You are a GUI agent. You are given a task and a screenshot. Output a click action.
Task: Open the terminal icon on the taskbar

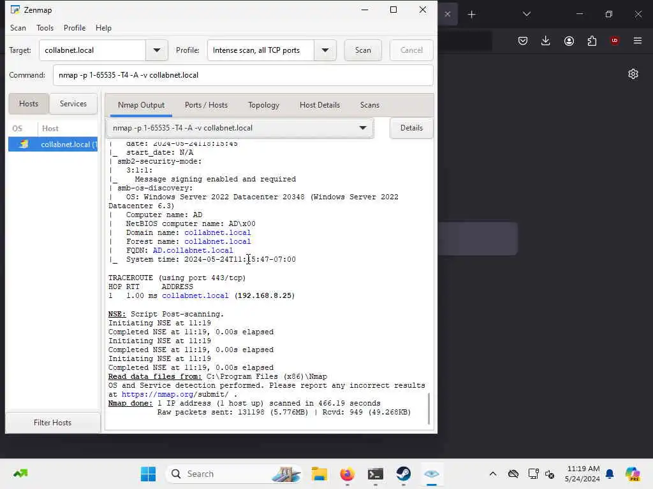coord(375,474)
